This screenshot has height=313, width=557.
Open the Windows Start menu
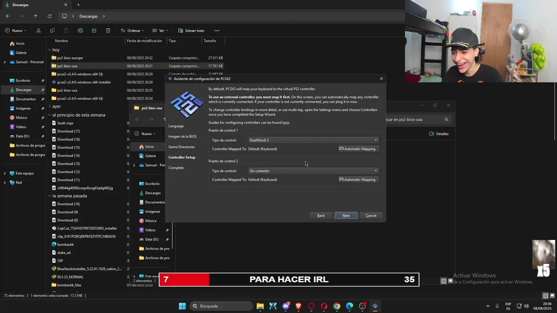[x=182, y=306]
